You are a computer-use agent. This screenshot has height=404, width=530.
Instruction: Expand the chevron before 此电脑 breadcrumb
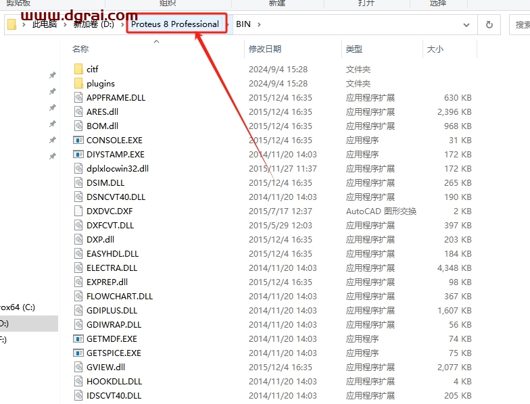[x=24, y=24]
